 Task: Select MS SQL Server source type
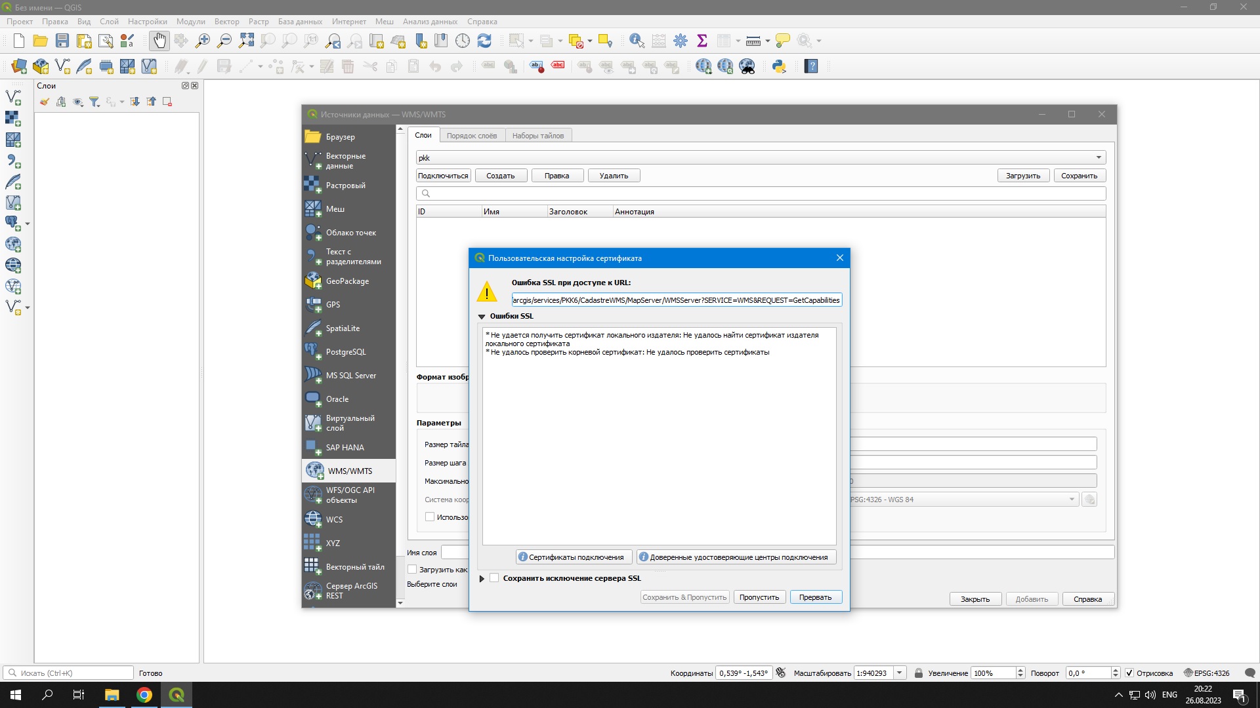(349, 376)
